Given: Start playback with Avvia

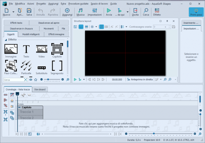Looking at the screenshot, I should tap(109, 12).
